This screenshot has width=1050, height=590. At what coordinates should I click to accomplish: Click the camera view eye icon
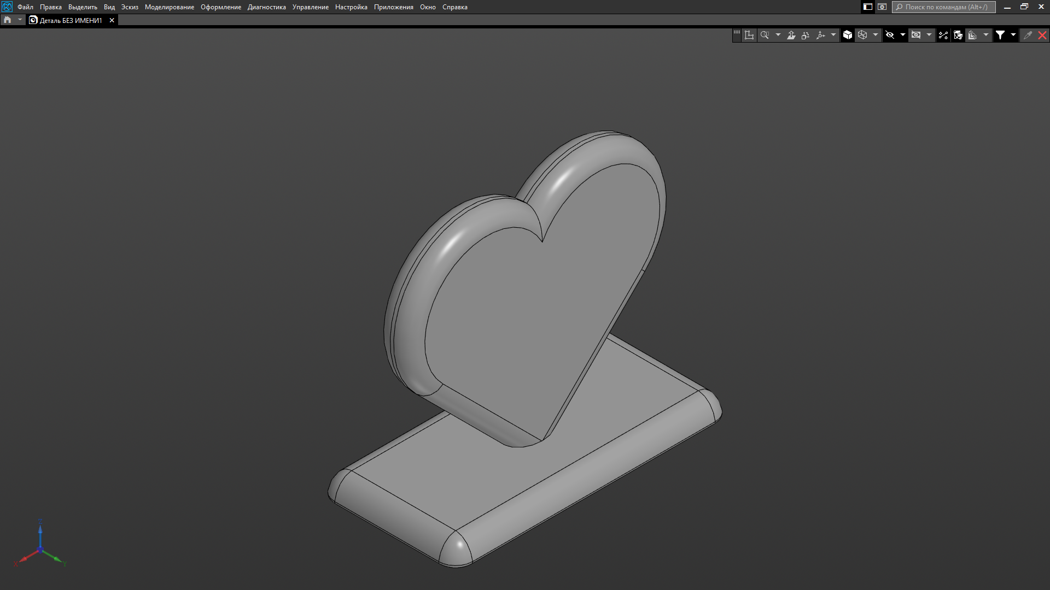916,35
